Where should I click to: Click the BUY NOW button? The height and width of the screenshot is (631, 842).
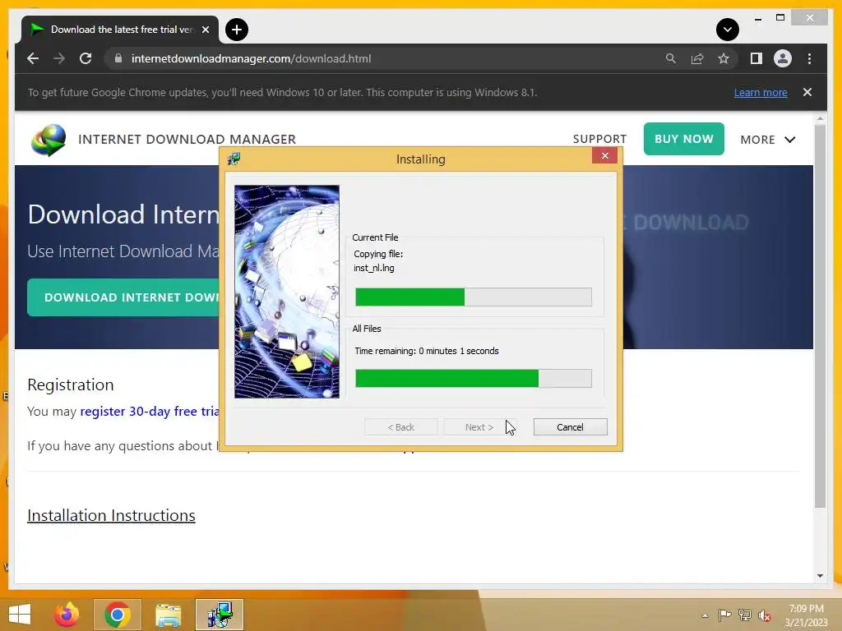pyautogui.click(x=683, y=139)
